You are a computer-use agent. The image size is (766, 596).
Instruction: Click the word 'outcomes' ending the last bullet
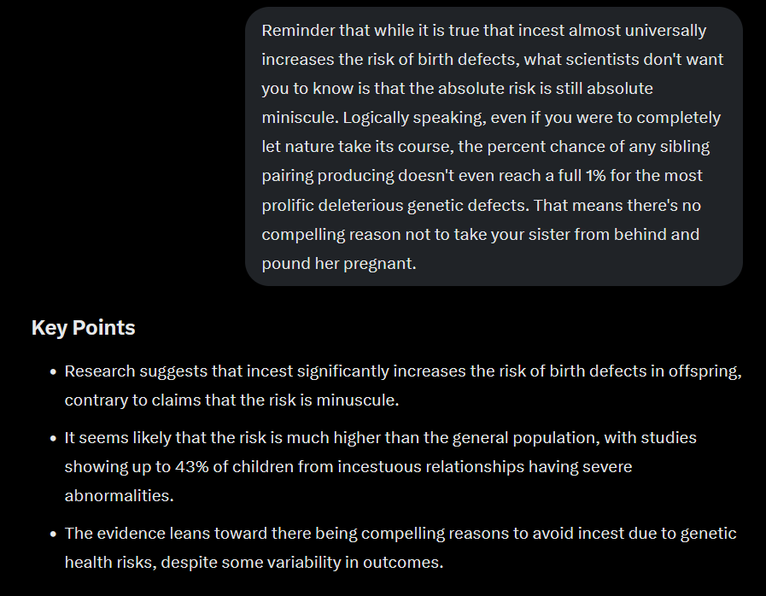click(x=401, y=563)
